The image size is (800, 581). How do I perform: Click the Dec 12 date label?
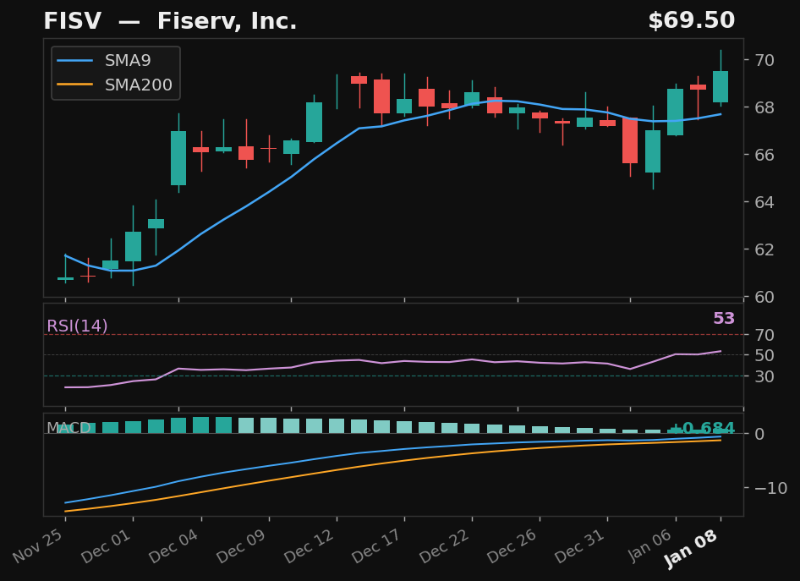[x=310, y=545]
